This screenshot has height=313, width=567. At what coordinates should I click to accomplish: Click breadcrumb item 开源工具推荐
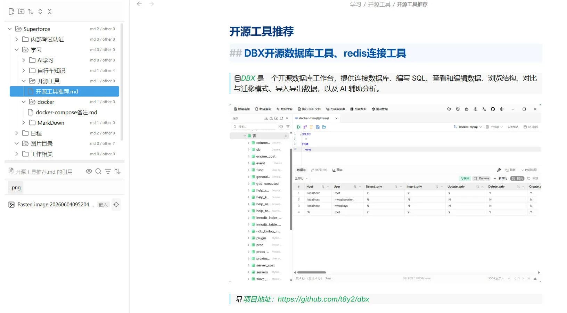pyautogui.click(x=412, y=4)
